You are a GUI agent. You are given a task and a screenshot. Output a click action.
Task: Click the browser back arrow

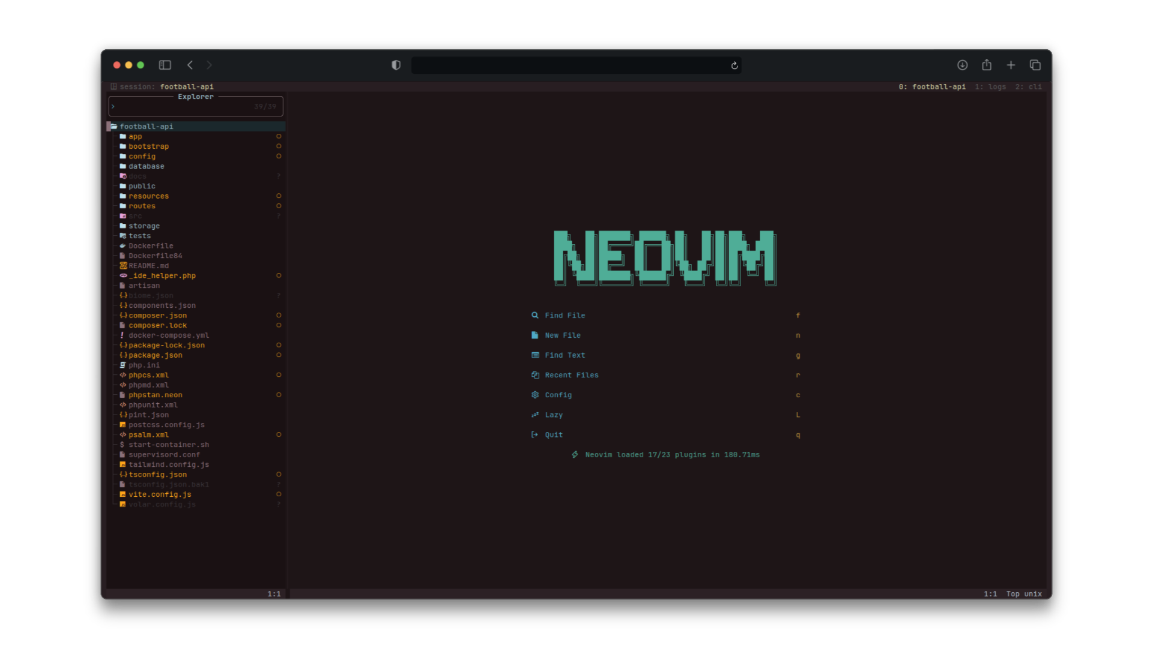pyautogui.click(x=190, y=65)
